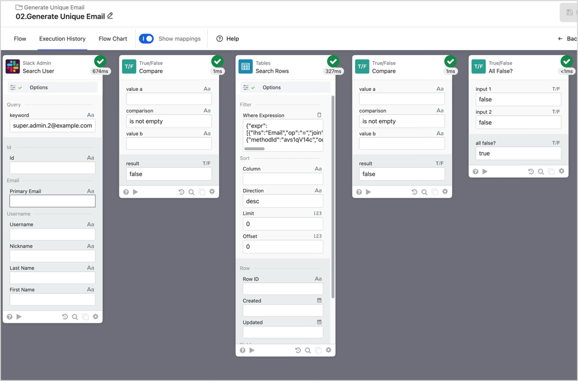Open the Direction field showing desc
The image size is (578, 381).
(x=283, y=201)
